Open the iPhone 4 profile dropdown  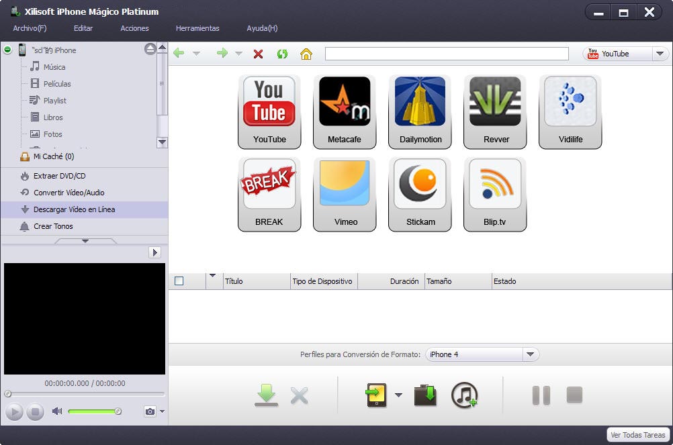[x=531, y=354]
